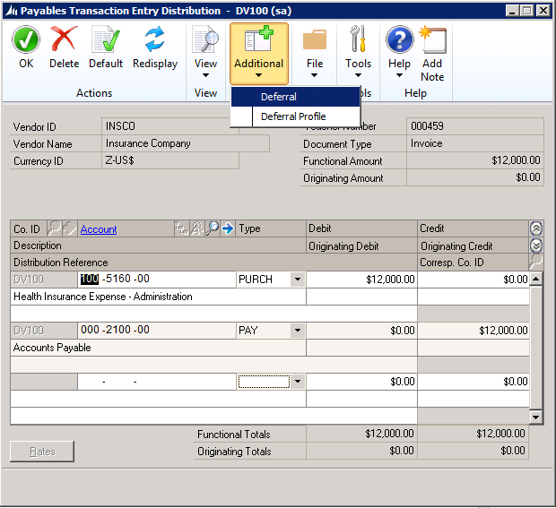The width and height of the screenshot is (556, 508).
Task: Click the account segment lookup icon
Action: tap(181, 228)
